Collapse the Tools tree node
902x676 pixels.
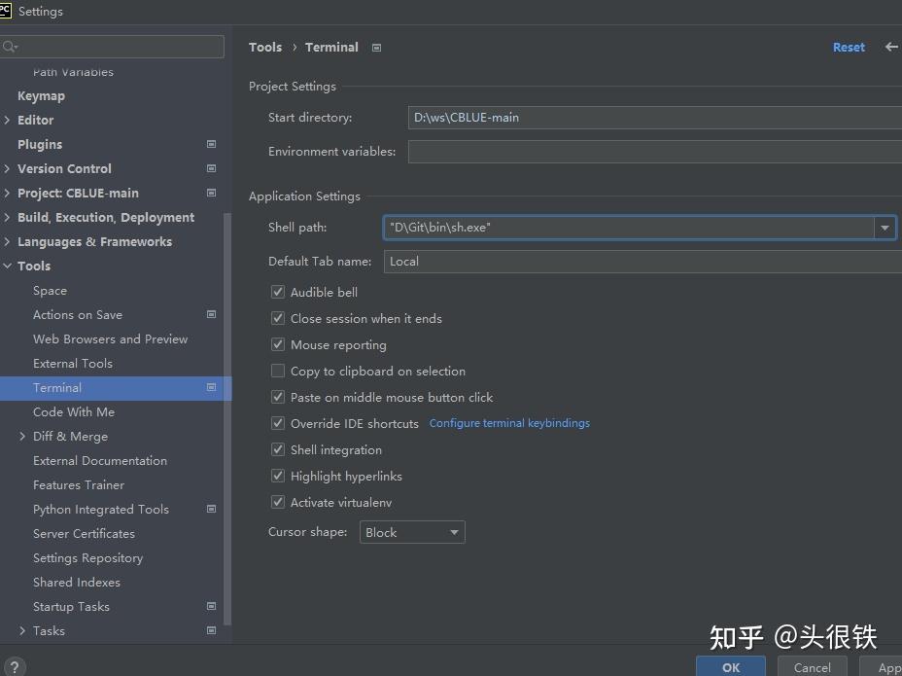[x=7, y=267]
